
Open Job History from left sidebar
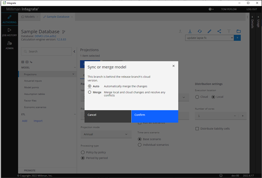point(9,32)
